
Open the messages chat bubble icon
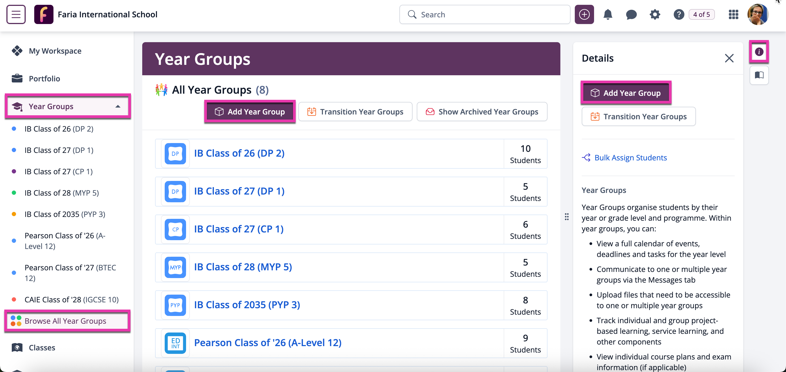point(631,14)
